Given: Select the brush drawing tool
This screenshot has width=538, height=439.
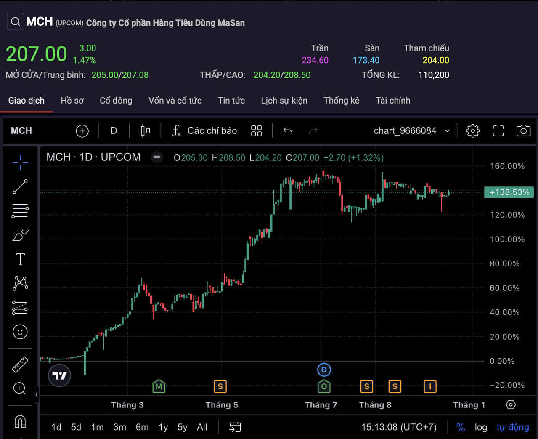Looking at the screenshot, I should [x=20, y=235].
